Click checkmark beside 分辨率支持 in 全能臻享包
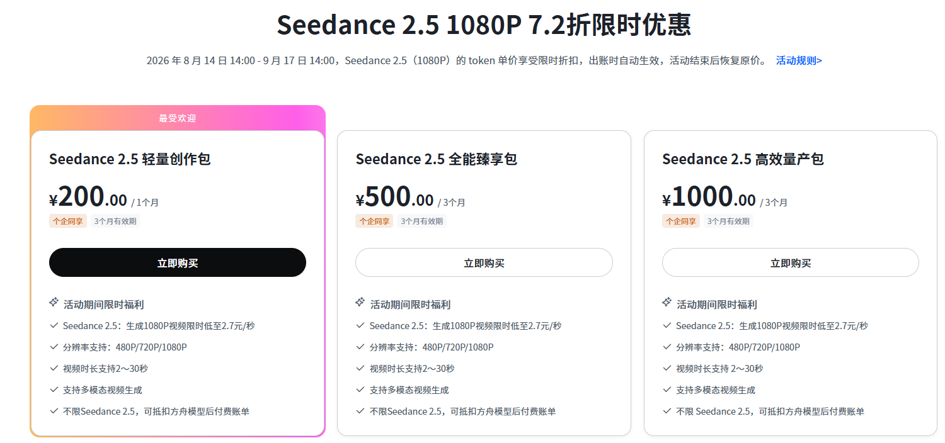The width and height of the screenshot is (945, 443). (360, 347)
